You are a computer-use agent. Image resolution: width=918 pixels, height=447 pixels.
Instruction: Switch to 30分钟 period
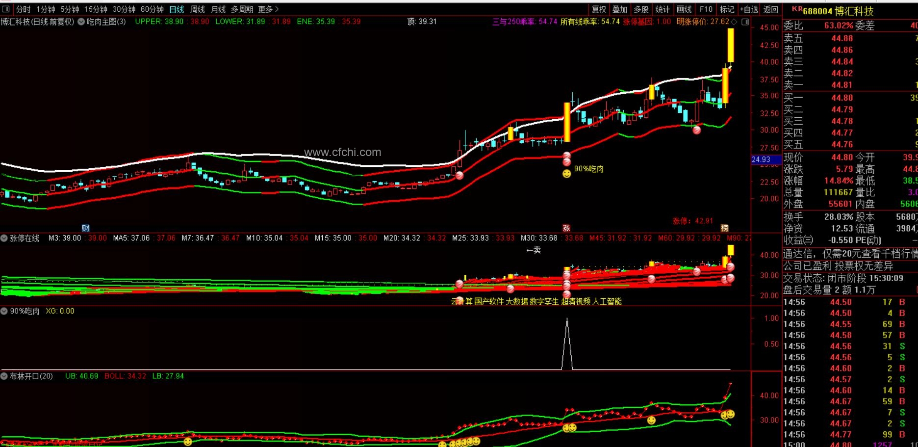(x=124, y=9)
